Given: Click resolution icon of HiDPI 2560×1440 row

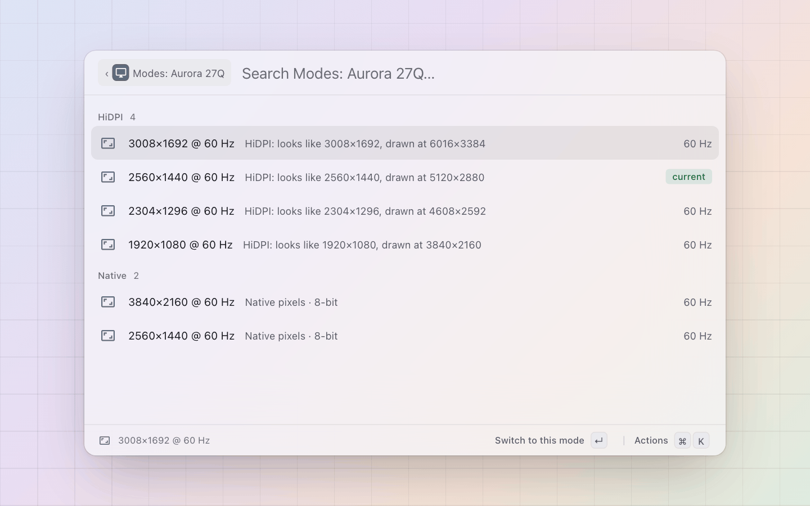Looking at the screenshot, I should [x=108, y=177].
